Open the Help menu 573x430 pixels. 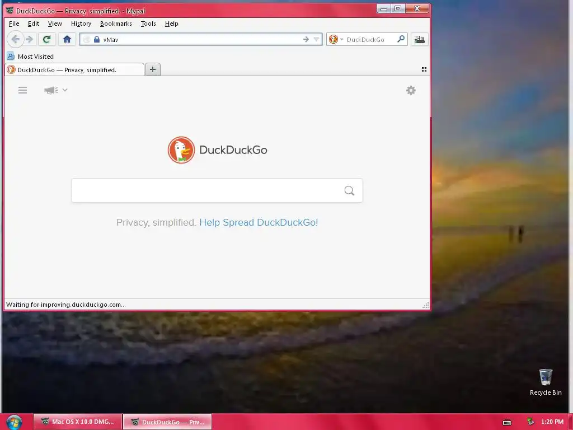(x=171, y=24)
